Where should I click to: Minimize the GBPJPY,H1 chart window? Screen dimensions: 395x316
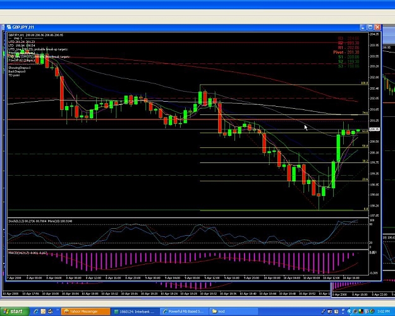pyautogui.click(x=363, y=27)
